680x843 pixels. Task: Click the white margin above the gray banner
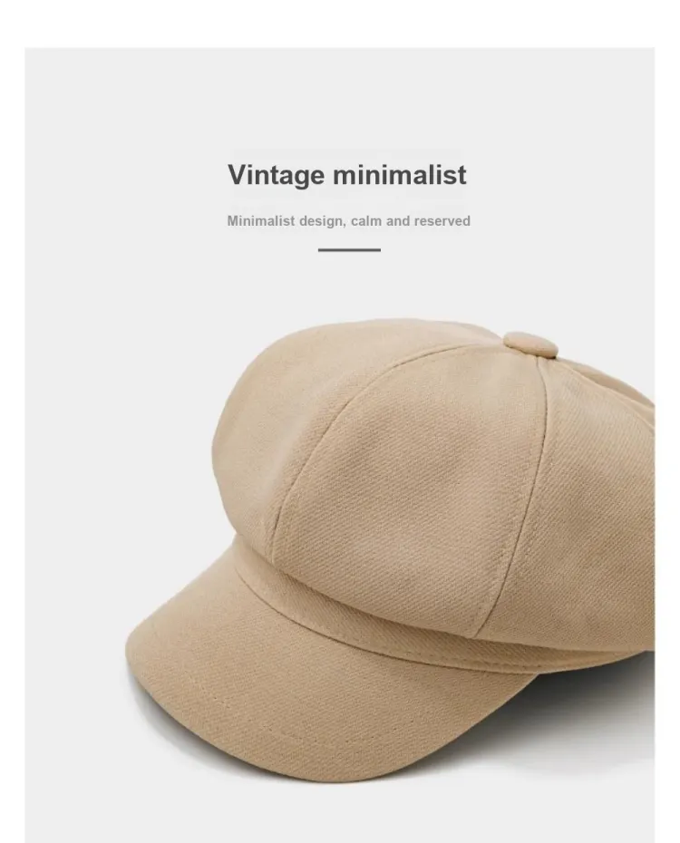point(340,24)
